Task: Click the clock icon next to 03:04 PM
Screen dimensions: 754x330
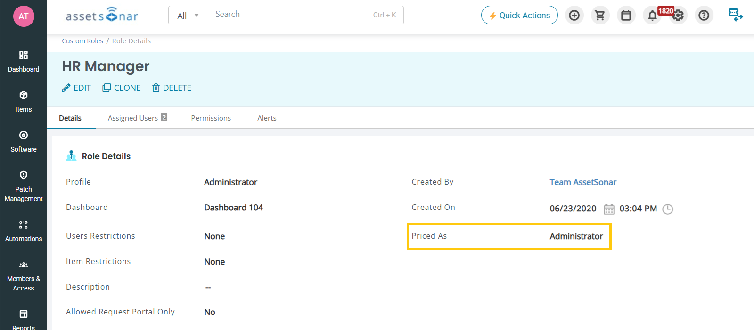Action: [668, 209]
